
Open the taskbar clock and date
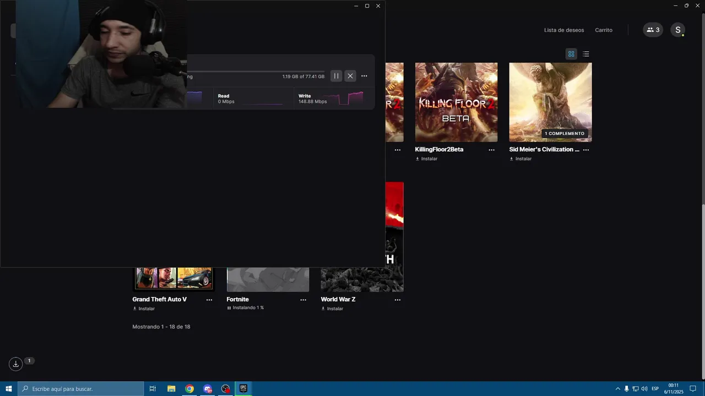[673, 389]
